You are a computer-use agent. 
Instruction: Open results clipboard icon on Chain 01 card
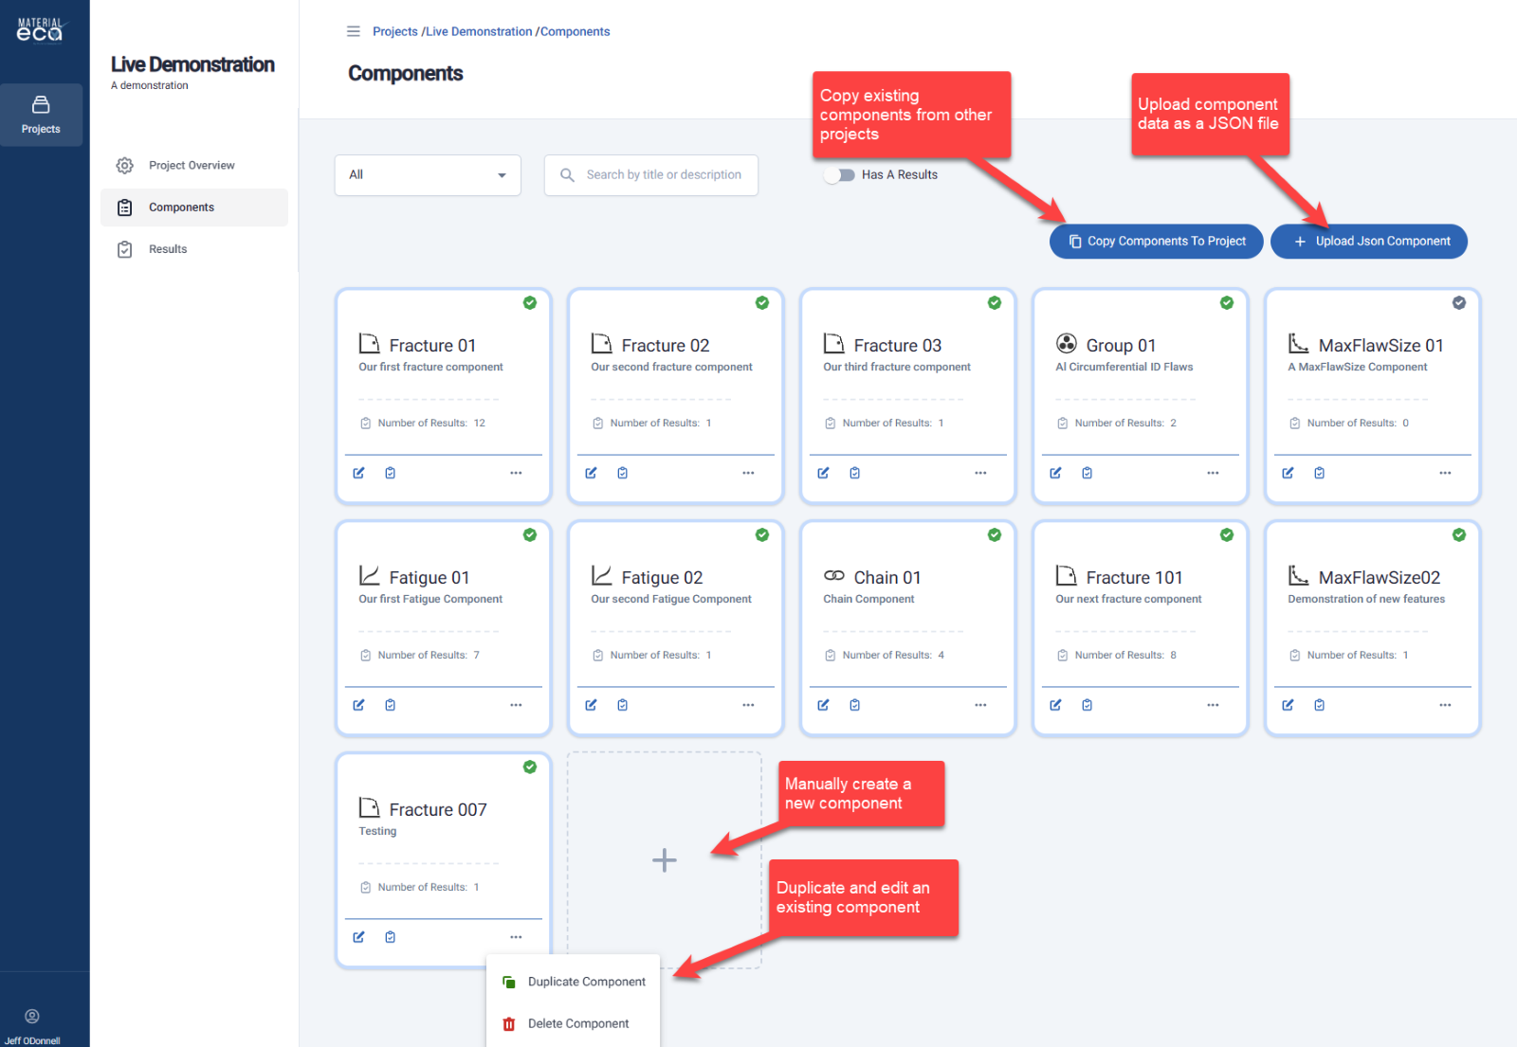pyautogui.click(x=854, y=705)
